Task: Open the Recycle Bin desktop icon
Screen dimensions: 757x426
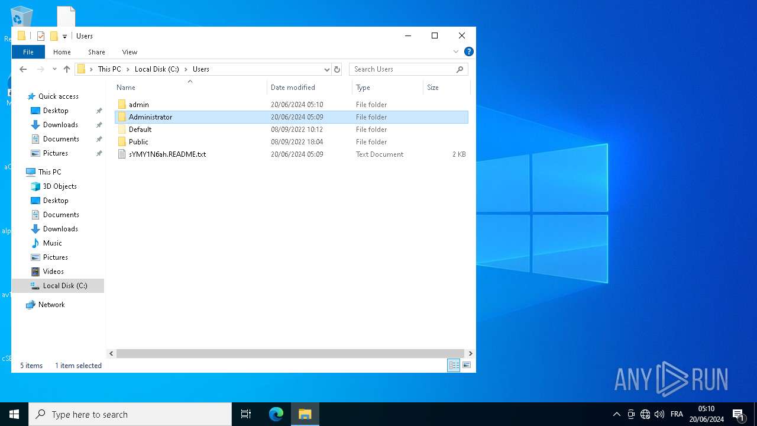Action: tap(21, 18)
